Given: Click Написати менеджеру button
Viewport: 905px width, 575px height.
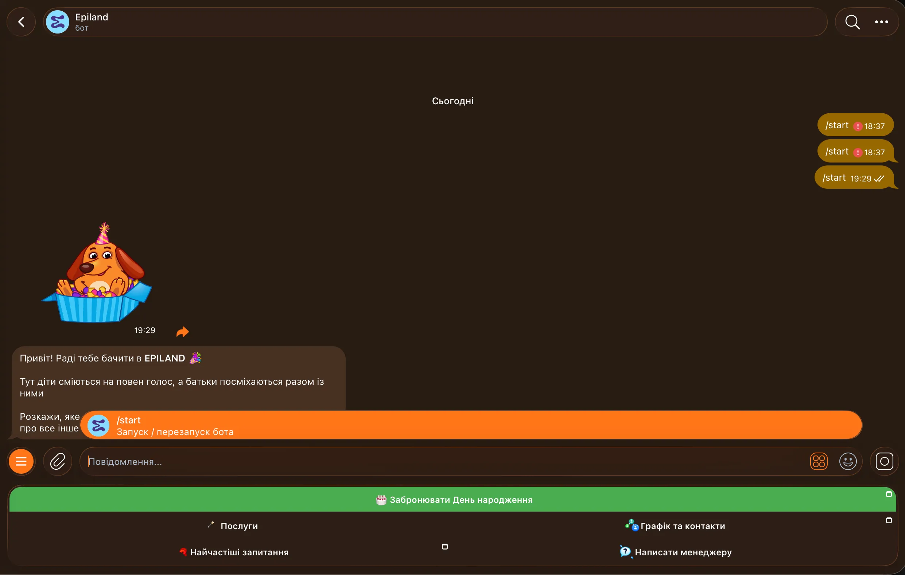Looking at the screenshot, I should [x=675, y=552].
